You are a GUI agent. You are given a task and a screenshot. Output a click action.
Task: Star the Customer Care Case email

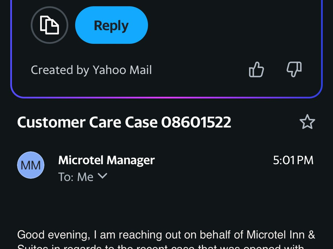pos(307,122)
